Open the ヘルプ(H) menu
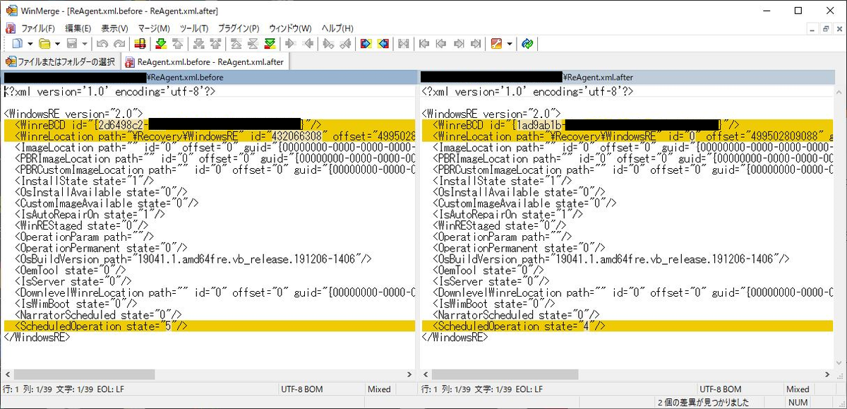 click(x=337, y=28)
